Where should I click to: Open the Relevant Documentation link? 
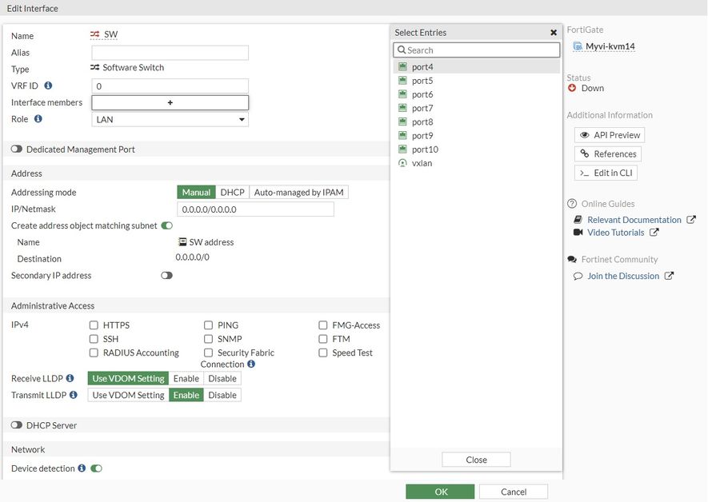coord(634,220)
